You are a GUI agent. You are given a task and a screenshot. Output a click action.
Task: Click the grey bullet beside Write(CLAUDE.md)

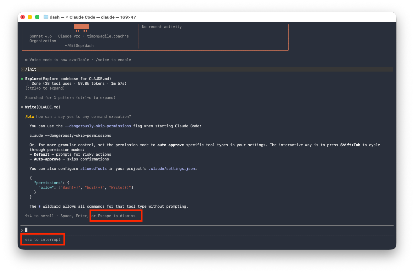click(22, 107)
